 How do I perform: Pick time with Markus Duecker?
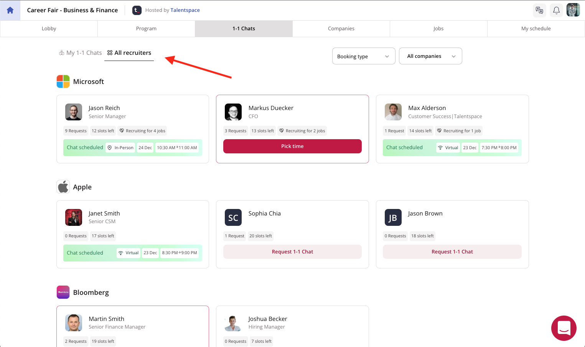click(x=292, y=146)
